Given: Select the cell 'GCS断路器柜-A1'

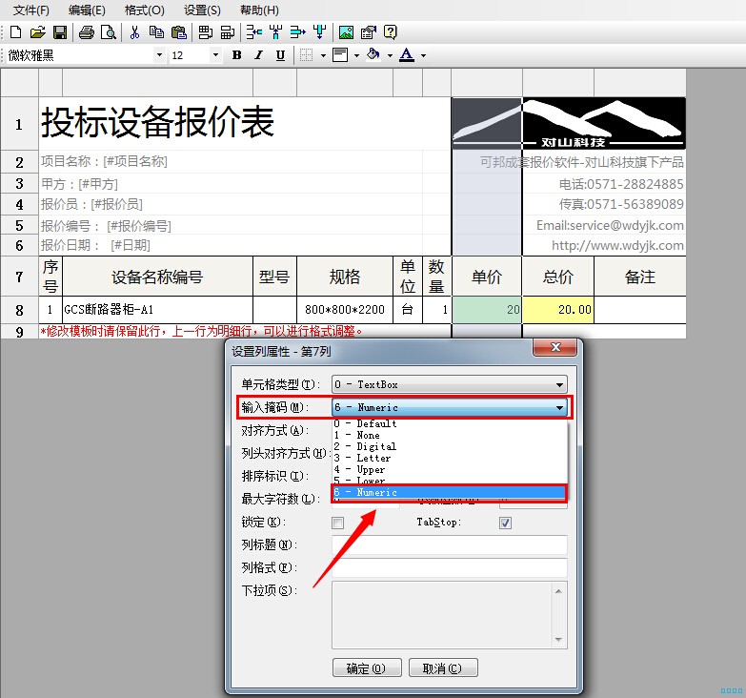Looking at the screenshot, I should (x=157, y=310).
